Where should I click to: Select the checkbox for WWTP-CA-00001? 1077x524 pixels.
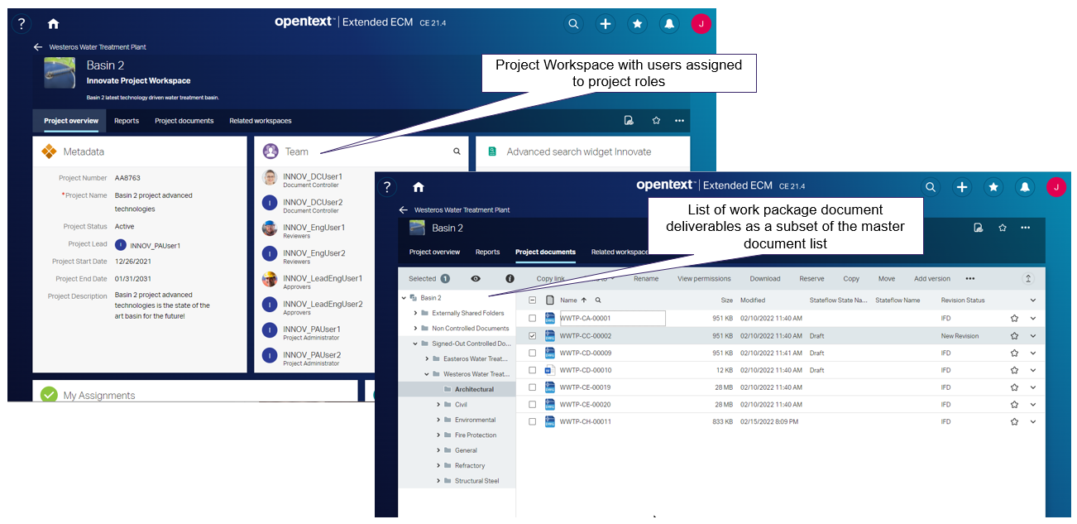click(x=533, y=318)
